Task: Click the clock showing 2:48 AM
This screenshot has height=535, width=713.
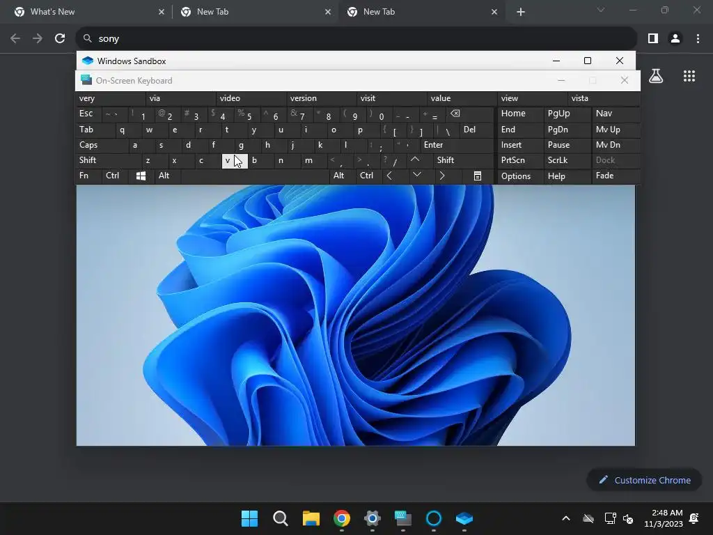Action: (x=664, y=518)
